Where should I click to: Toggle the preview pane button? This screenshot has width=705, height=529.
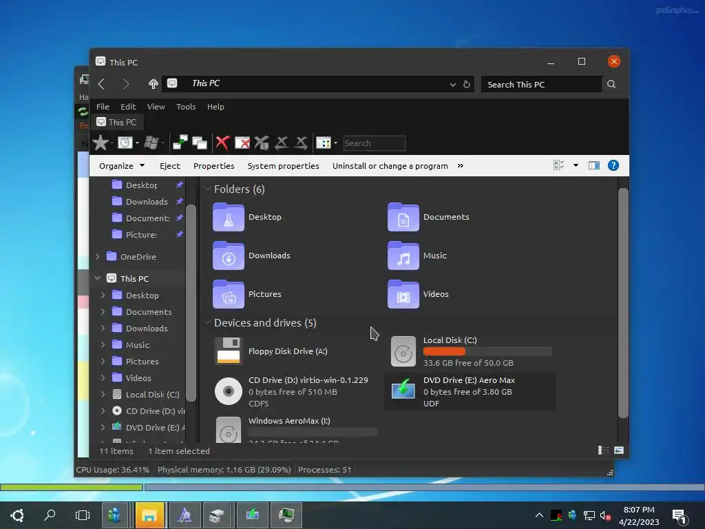[594, 165]
